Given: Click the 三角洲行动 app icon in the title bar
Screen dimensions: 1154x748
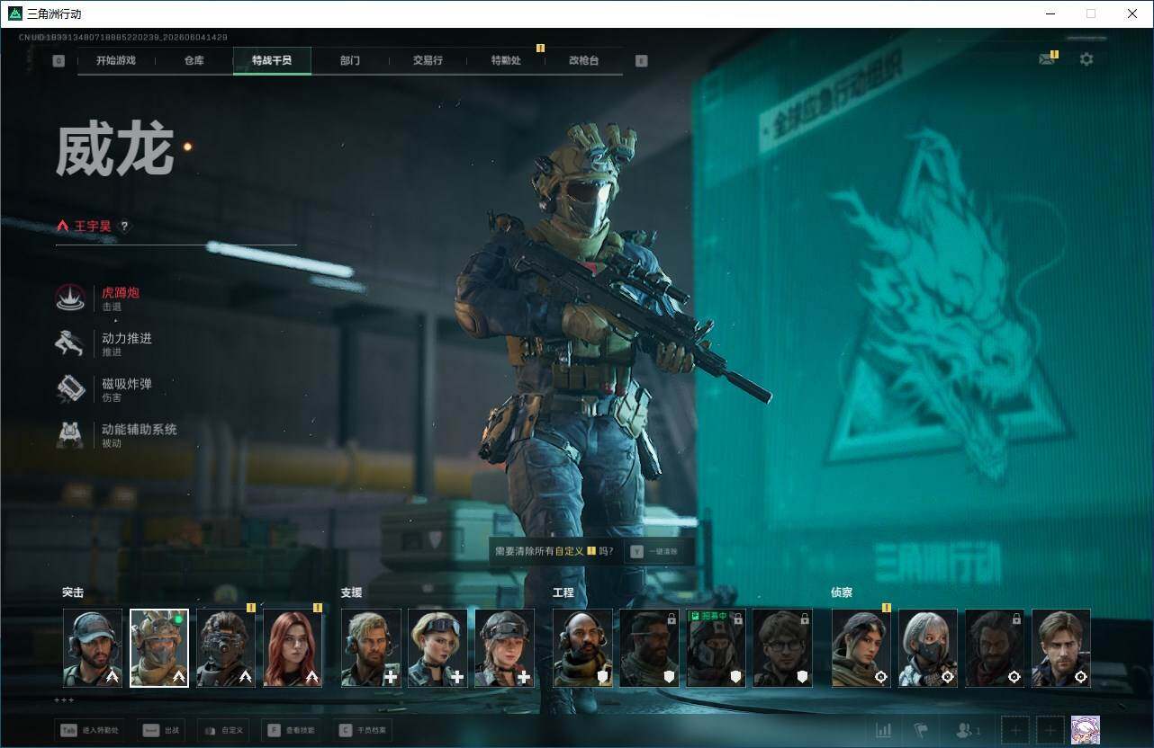Looking at the screenshot, I should tap(14, 13).
